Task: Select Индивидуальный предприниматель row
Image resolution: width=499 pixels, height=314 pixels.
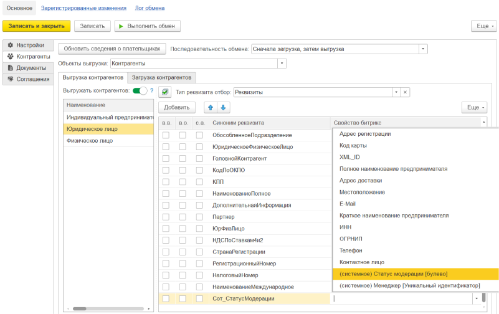Action: 108,117
